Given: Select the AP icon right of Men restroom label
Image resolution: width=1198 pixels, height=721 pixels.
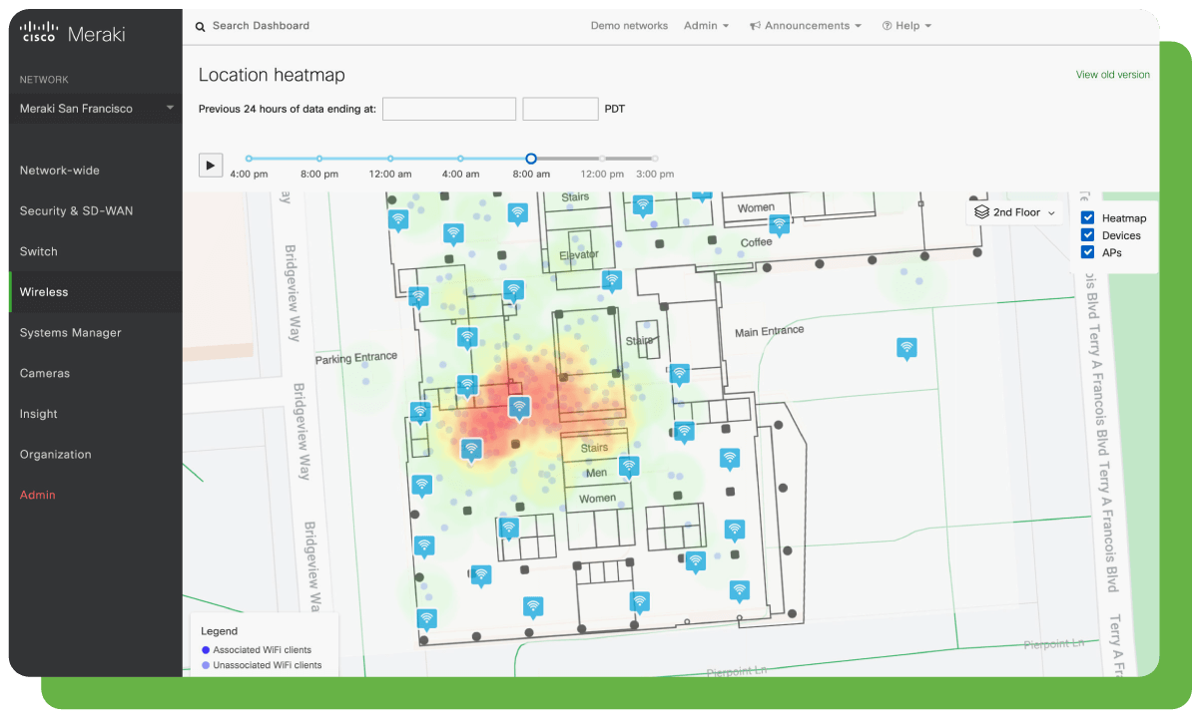Looking at the screenshot, I should pos(628,467).
